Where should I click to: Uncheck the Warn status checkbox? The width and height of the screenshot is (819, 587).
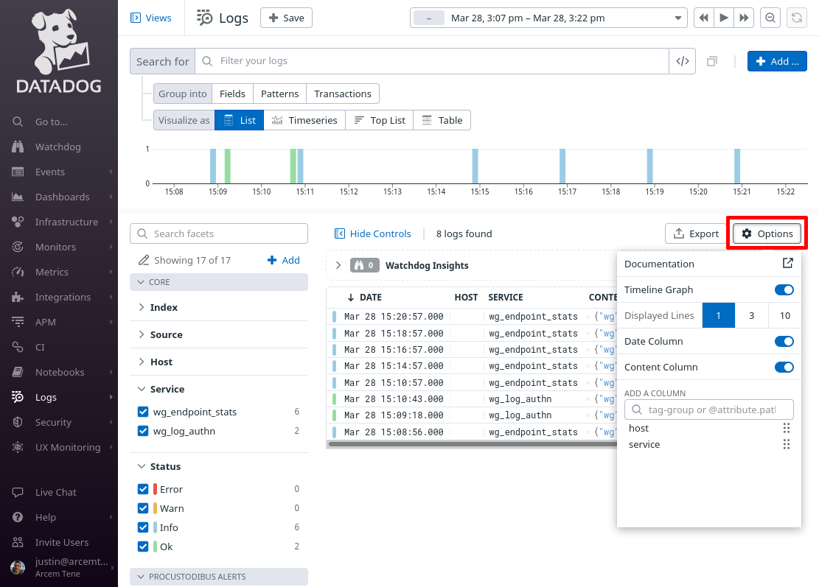coord(143,508)
